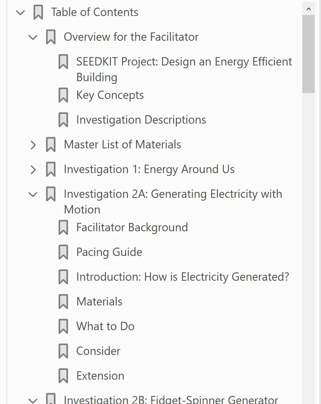Jump to the Materials bookmark
321x404 pixels.
point(99,302)
